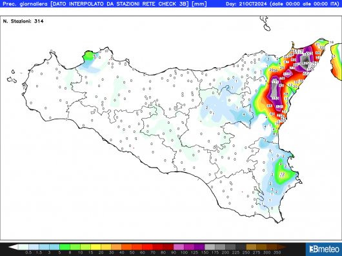Click the 3Bmeteo logo
342x256 pixels.
[324, 250]
